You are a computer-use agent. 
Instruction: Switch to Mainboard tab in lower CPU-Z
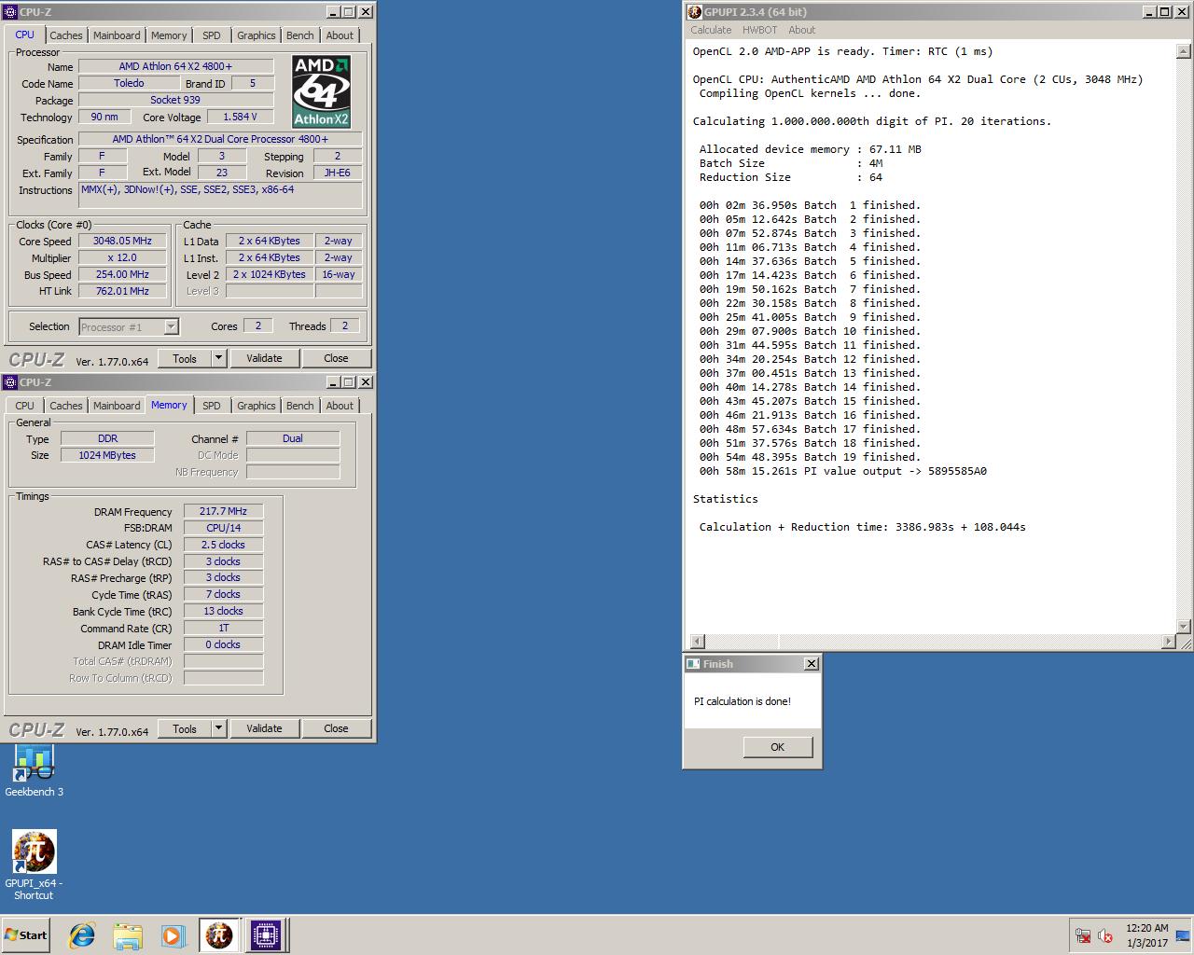click(117, 406)
